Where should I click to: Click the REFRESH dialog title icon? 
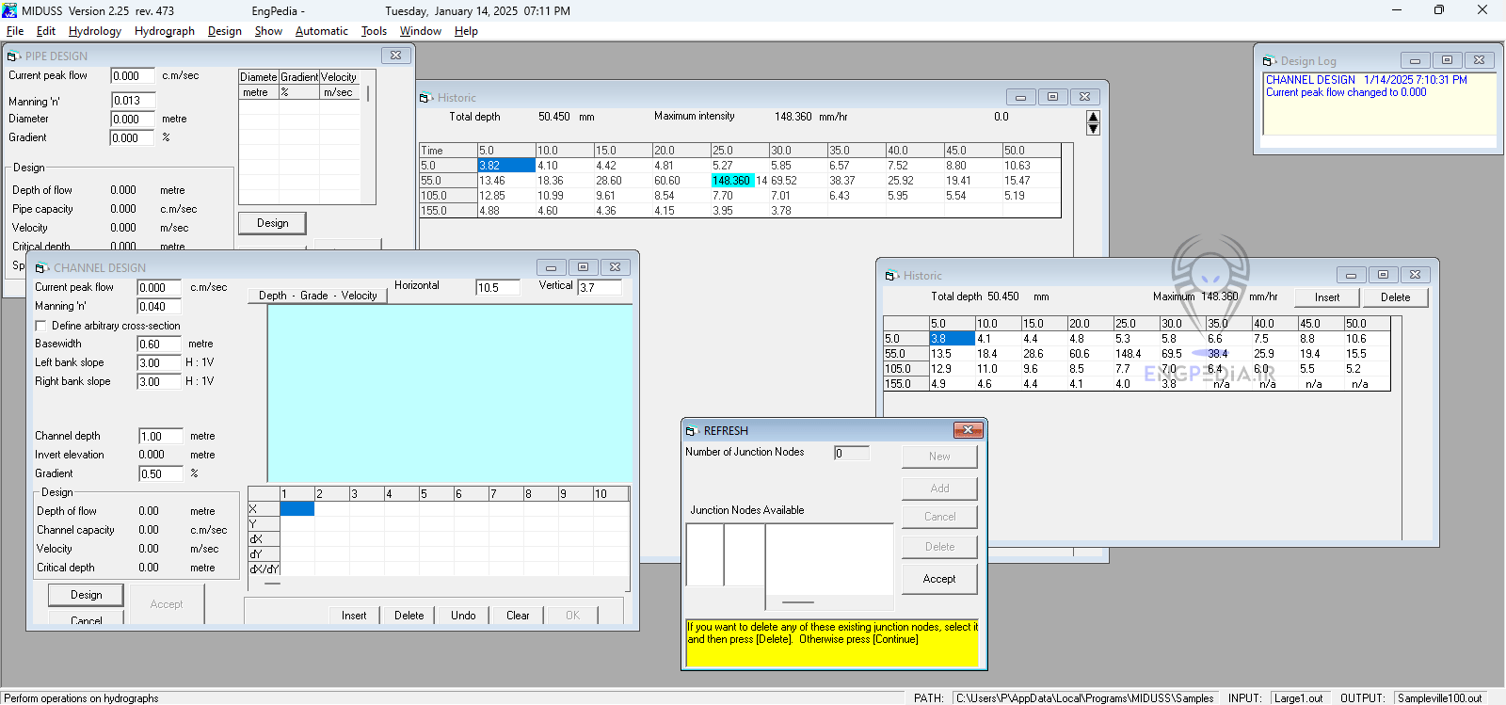coord(692,431)
